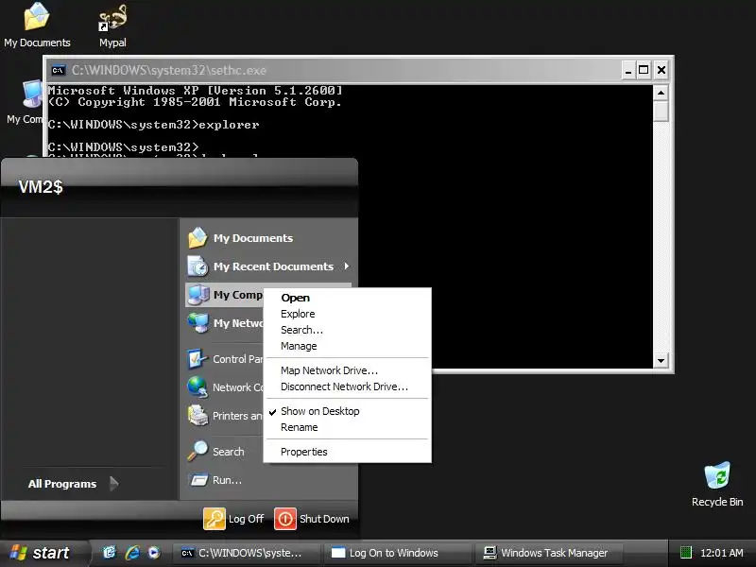Launch Internet Explorer from quick launch

132,553
